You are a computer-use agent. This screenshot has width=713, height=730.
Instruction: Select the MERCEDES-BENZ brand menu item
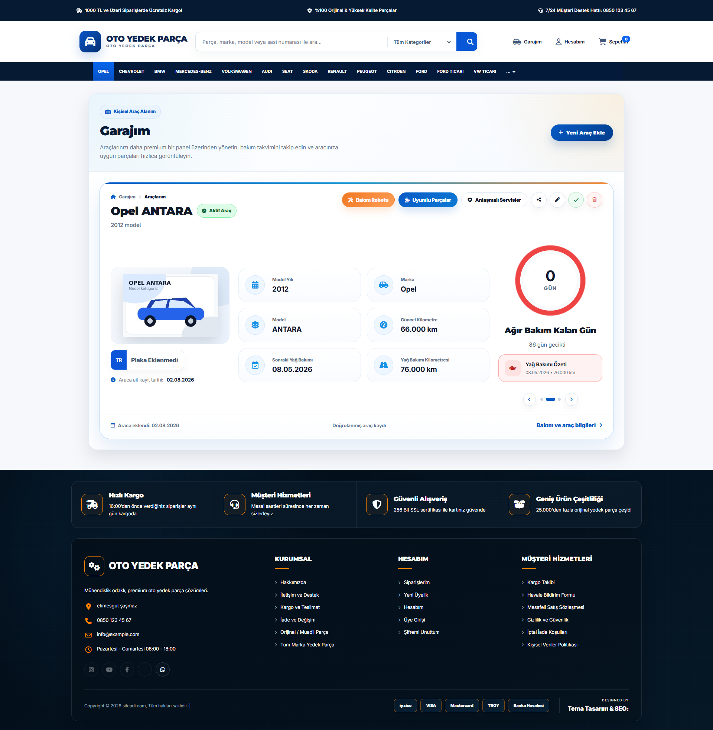point(193,72)
